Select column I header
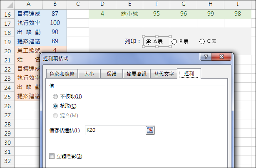This screenshot has height=168, width=256. click(238, 4)
